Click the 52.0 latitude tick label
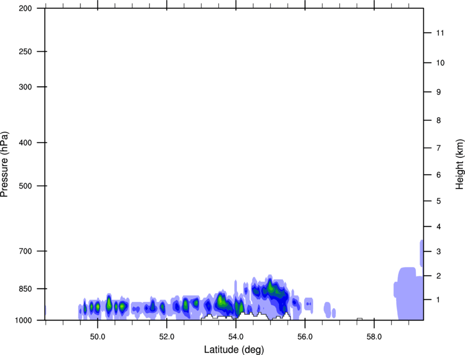 (167, 337)
